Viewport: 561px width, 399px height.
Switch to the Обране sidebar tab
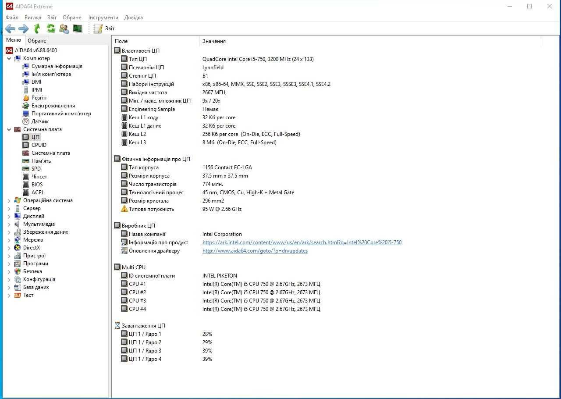(37, 41)
